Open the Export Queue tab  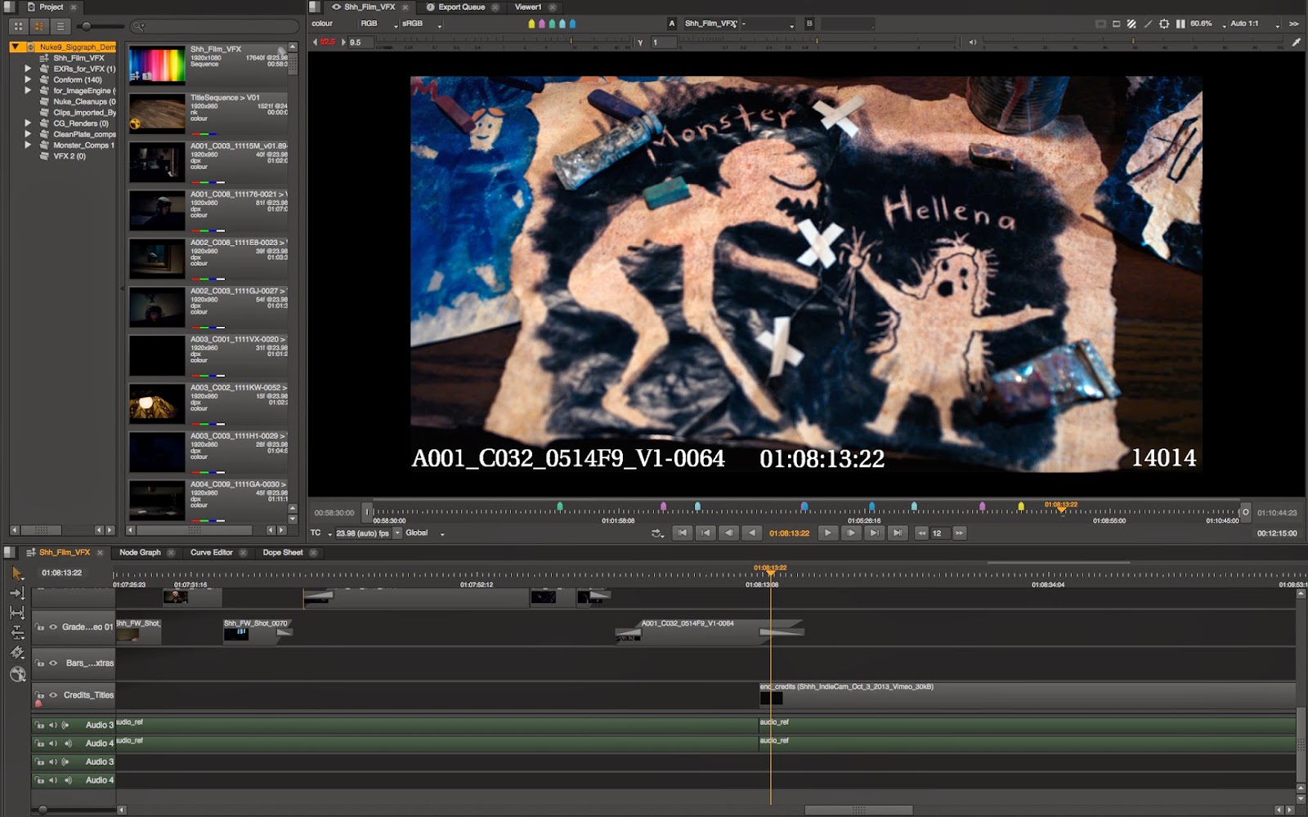[x=463, y=7]
